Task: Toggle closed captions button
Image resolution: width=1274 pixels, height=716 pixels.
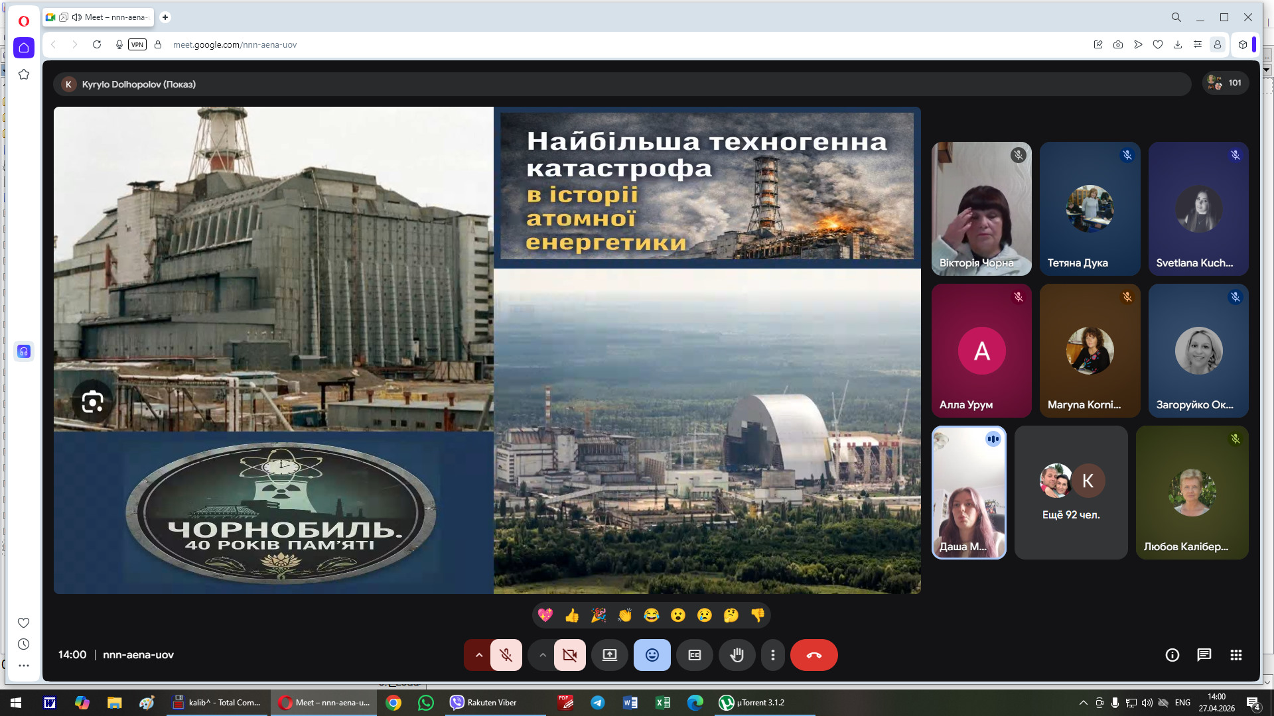Action: pyautogui.click(x=694, y=655)
